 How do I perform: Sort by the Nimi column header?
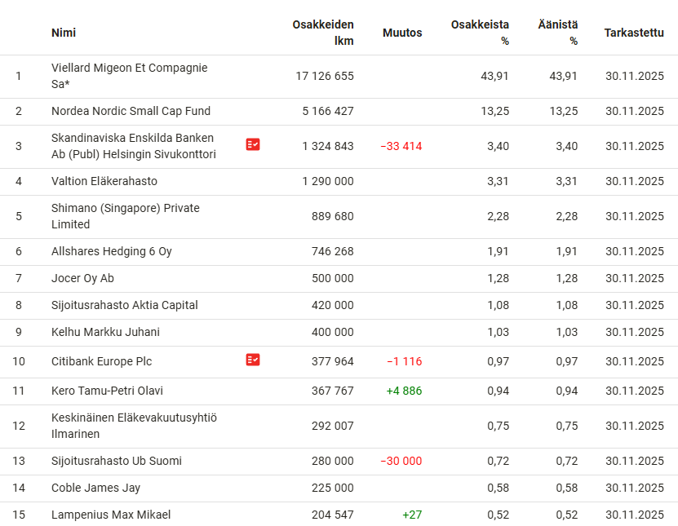(64, 33)
